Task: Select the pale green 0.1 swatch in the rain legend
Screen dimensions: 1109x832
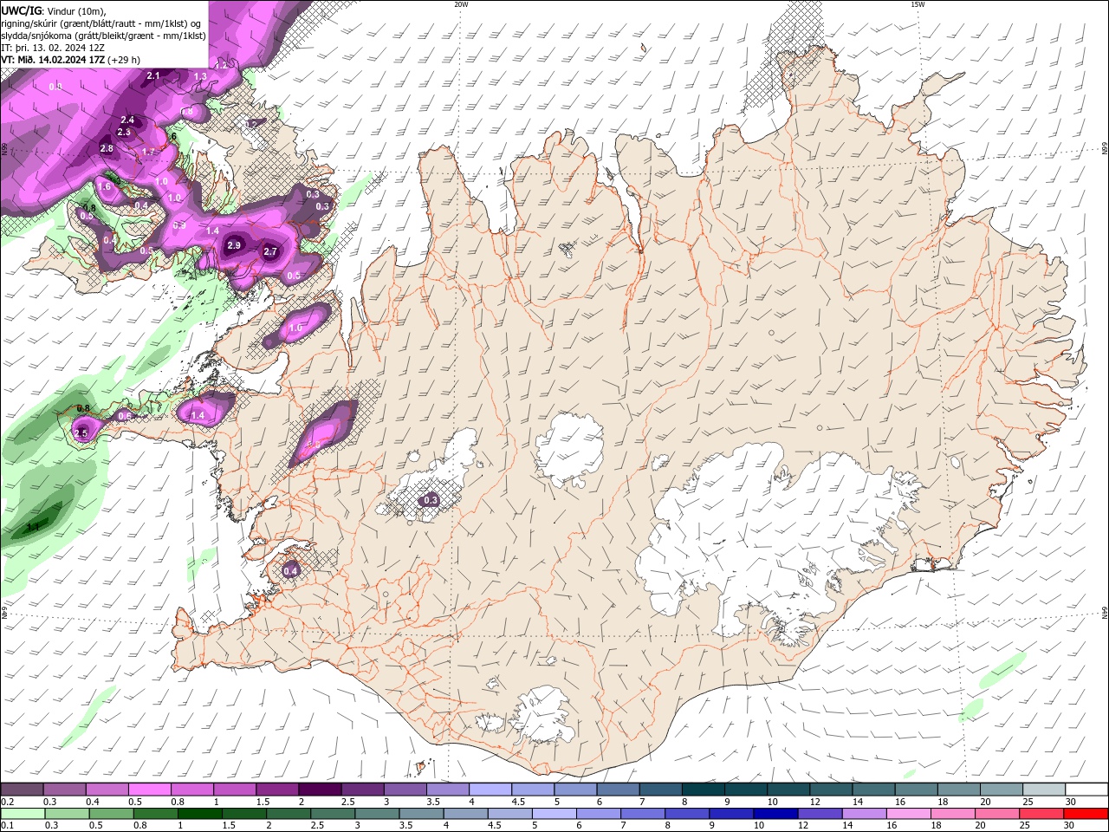Action: point(23,814)
